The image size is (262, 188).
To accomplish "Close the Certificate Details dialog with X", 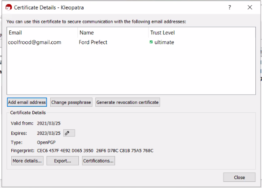I will click(x=250, y=8).
